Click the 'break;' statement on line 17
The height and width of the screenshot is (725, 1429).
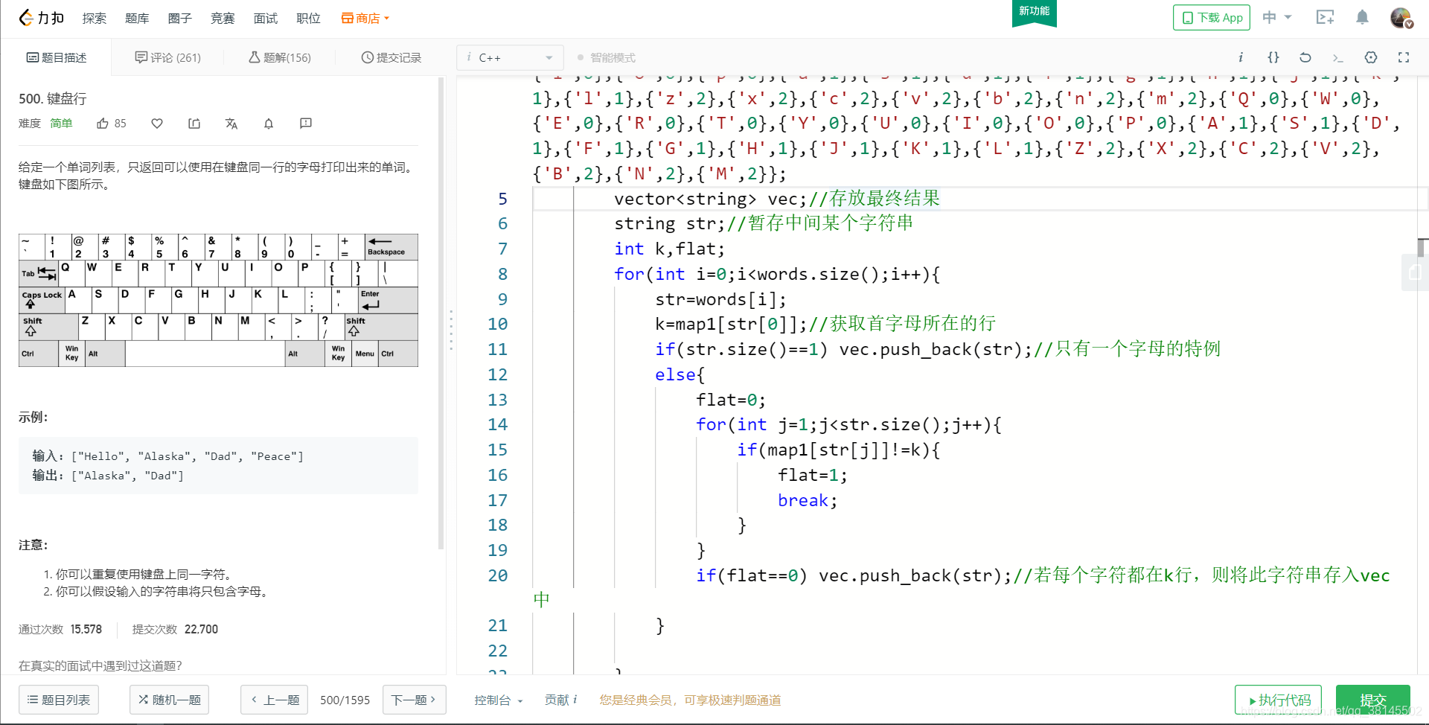(808, 500)
